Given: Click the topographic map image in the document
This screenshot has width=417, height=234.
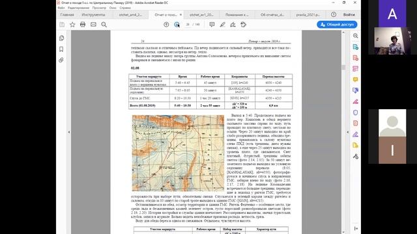Looking at the screenshot, I should [x=178, y=153].
